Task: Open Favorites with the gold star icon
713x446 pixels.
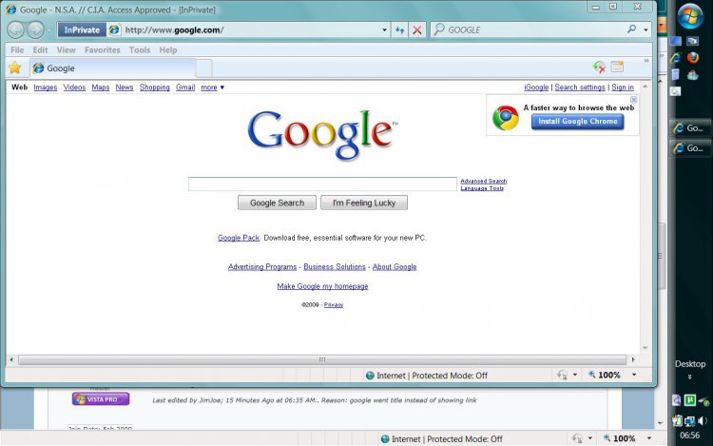Action: [15, 68]
